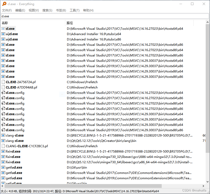Click the search box containing d.exe
Viewport: 210px width, 194px height.
(102, 16)
